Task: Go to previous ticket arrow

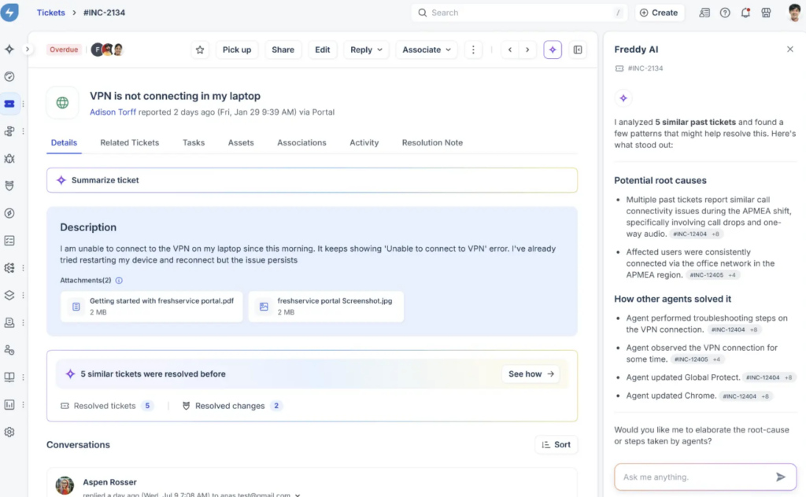Action: [x=510, y=50]
